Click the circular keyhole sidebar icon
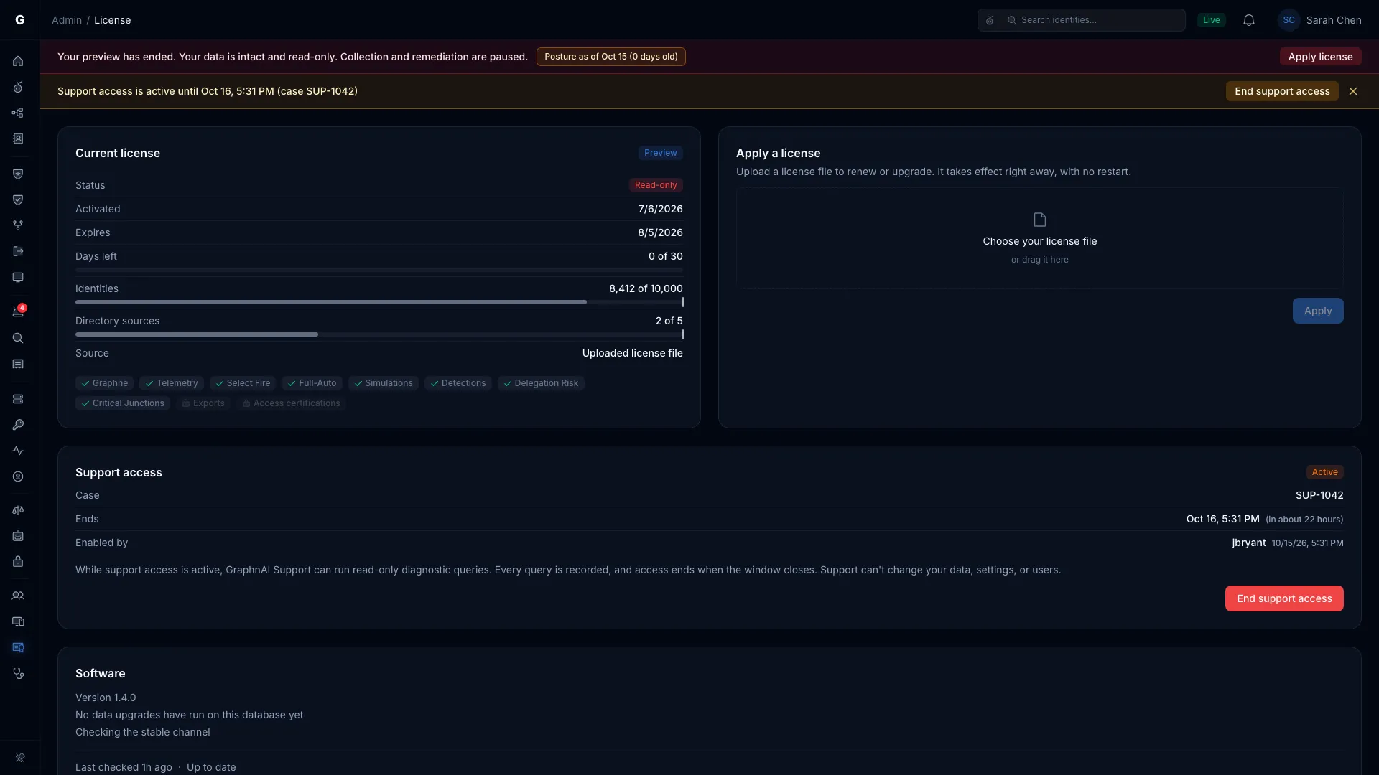This screenshot has height=775, width=1379. [18, 476]
